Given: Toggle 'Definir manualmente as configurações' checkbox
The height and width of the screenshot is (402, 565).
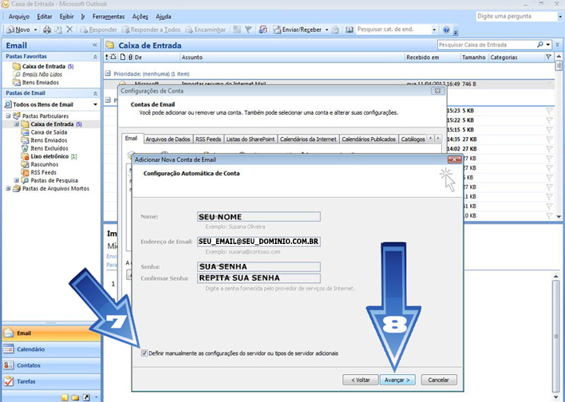Looking at the screenshot, I should 144,353.
